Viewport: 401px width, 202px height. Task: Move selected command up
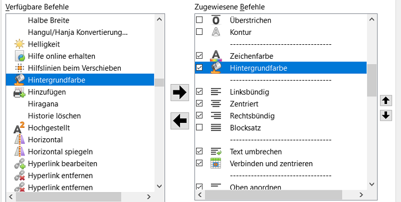click(386, 101)
